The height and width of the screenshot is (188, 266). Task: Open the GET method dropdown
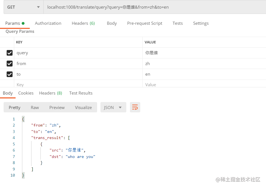click(x=24, y=7)
